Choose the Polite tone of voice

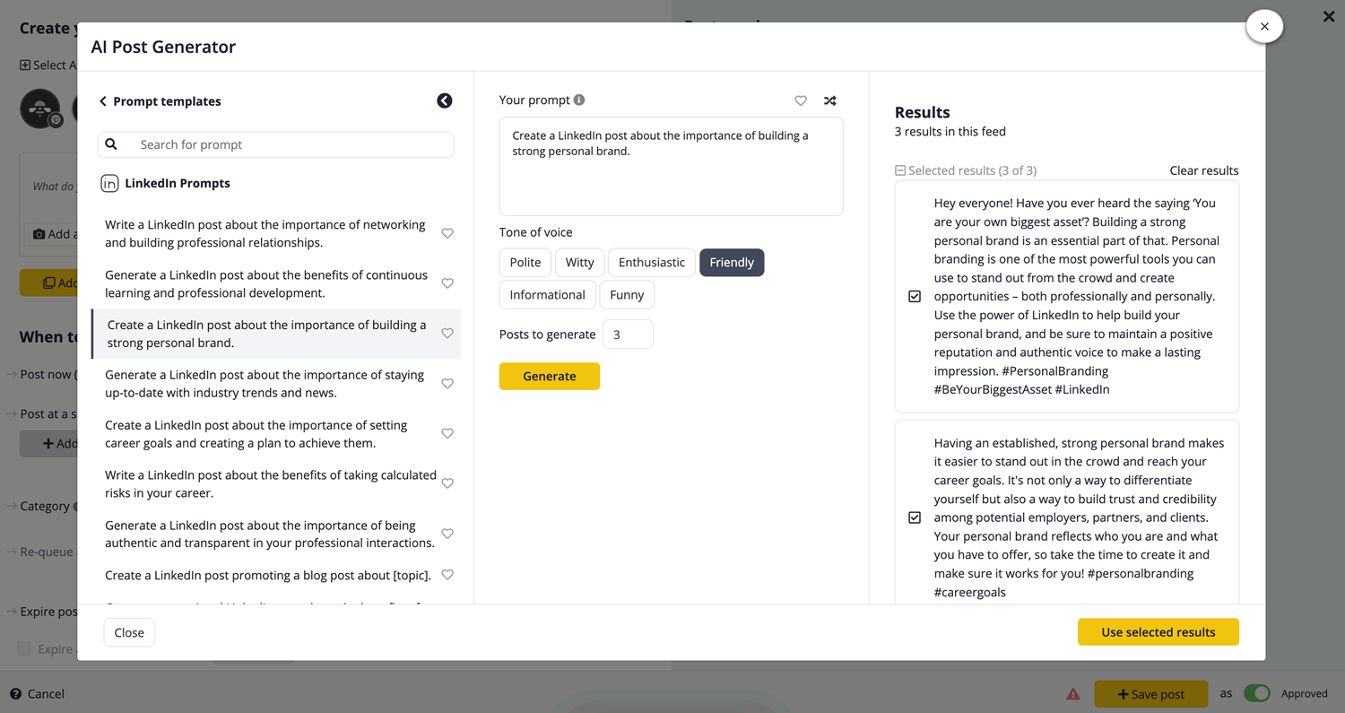525,262
